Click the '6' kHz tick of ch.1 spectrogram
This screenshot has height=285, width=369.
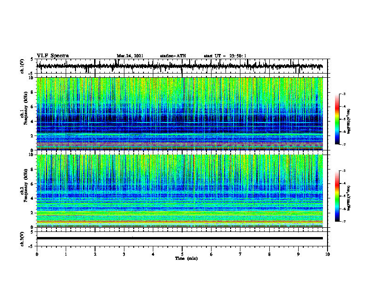(x=33, y=107)
